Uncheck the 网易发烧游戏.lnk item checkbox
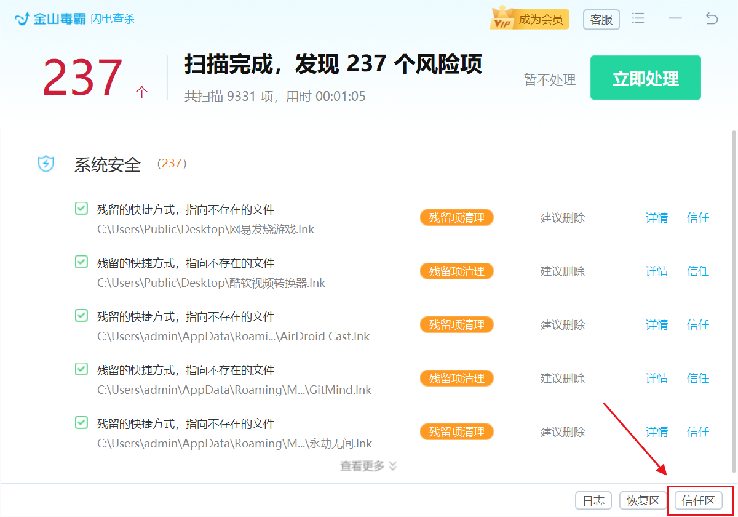This screenshot has height=517, width=738. pos(81,209)
